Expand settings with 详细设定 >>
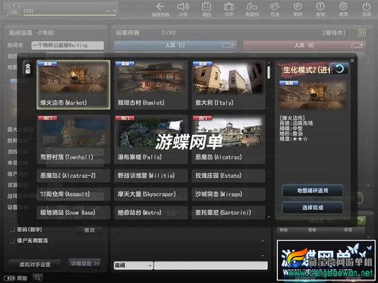The image size is (378, 283). [x=84, y=263]
